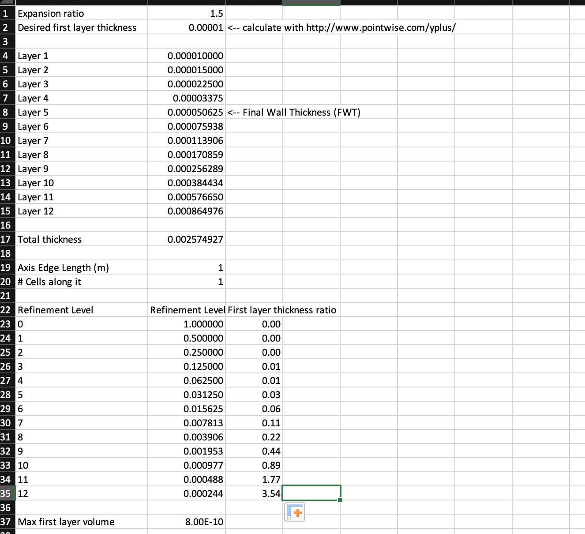The image size is (585, 534).
Task: Click the 'Axis Edge Length (m)' label
Action: (x=82, y=268)
